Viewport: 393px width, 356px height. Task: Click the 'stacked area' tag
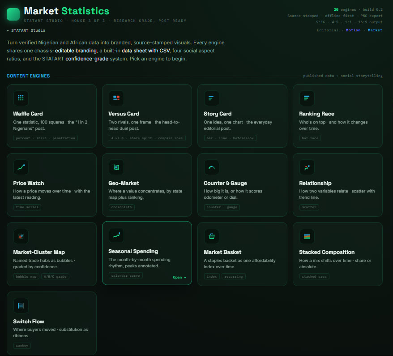pyautogui.click(x=314, y=277)
